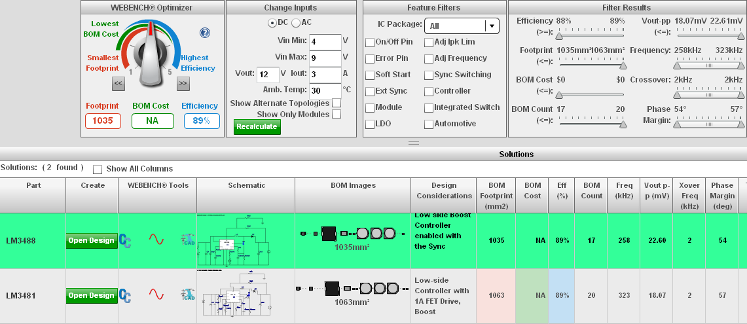Adjust Efficiency filter slider handle
The height and width of the screenshot is (324, 747).
[559, 36]
